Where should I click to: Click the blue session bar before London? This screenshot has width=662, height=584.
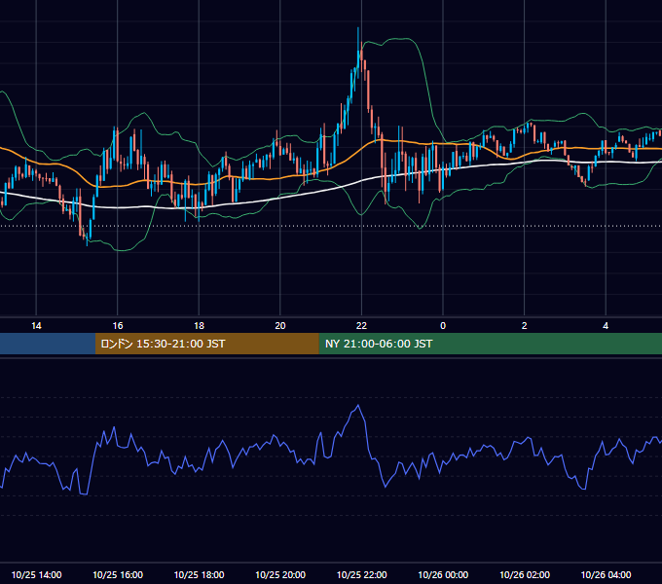point(48,344)
